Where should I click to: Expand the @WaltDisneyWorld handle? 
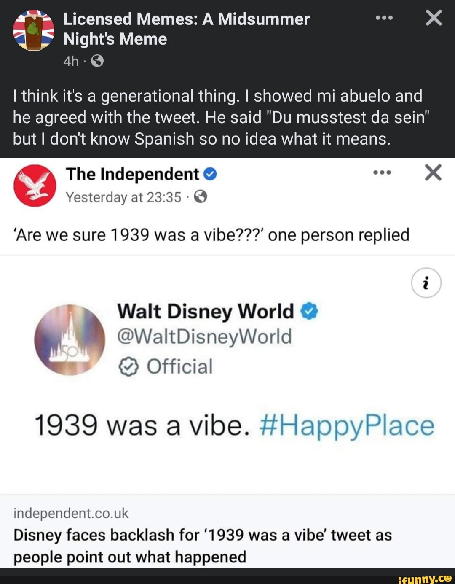click(205, 337)
